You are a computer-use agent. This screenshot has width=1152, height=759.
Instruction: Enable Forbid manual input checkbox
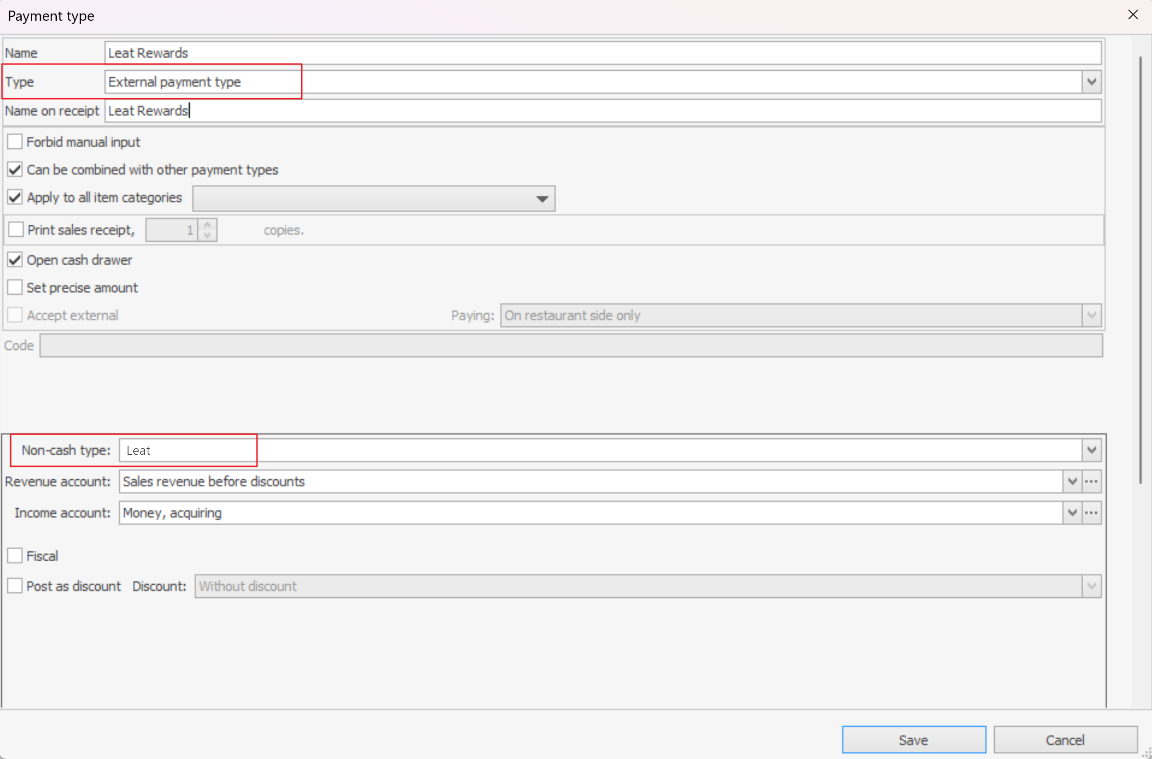(15, 142)
